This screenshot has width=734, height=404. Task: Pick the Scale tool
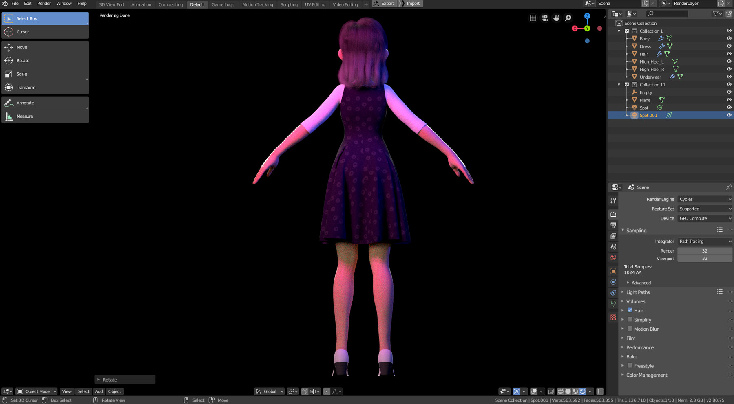point(45,74)
